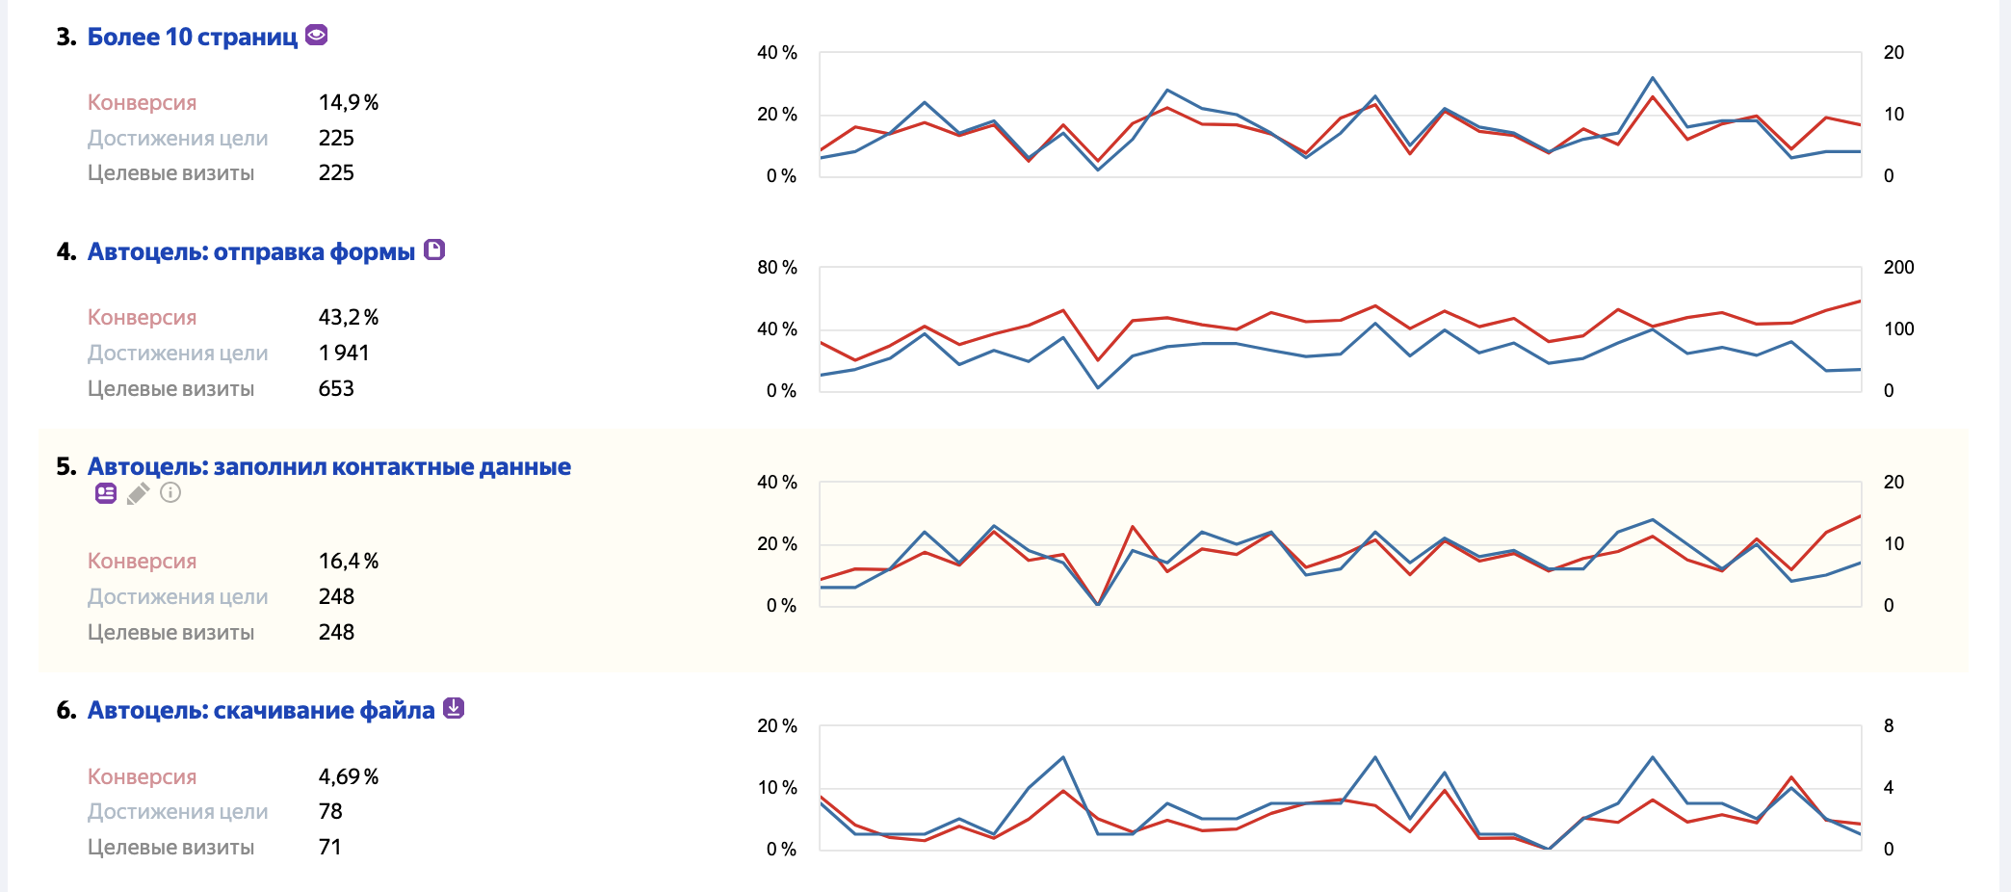Click the Более 10 страниц conversion chart
Viewport: 2011px width, 892px height.
tap(1339, 115)
